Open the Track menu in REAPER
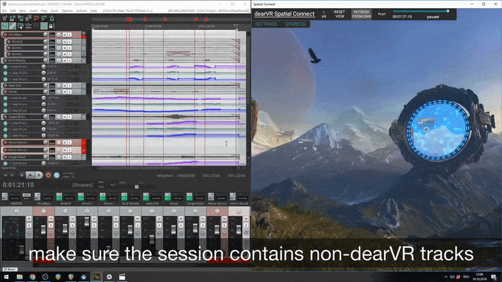 pos(55,11)
